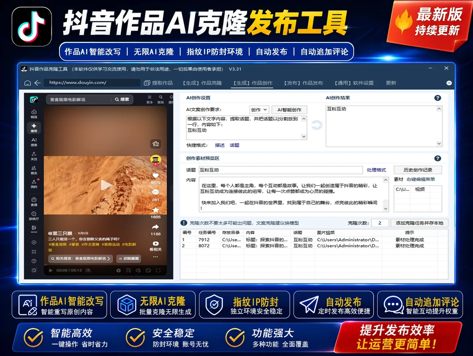
Task: Click the 话题 quick format link
Action: pyautogui.click(x=234, y=145)
